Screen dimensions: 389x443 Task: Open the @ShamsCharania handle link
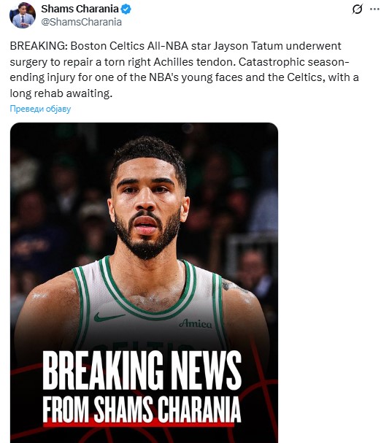pos(81,22)
